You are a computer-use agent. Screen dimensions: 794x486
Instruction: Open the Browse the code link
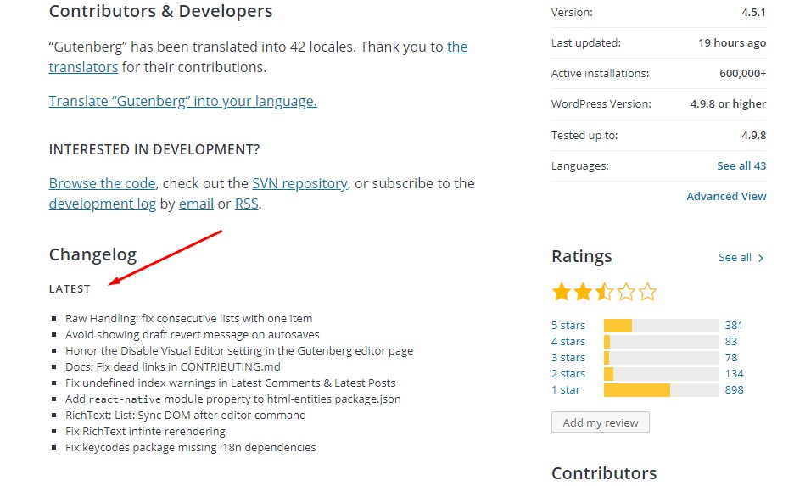point(103,183)
